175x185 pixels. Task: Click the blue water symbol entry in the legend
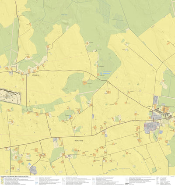point(36,183)
